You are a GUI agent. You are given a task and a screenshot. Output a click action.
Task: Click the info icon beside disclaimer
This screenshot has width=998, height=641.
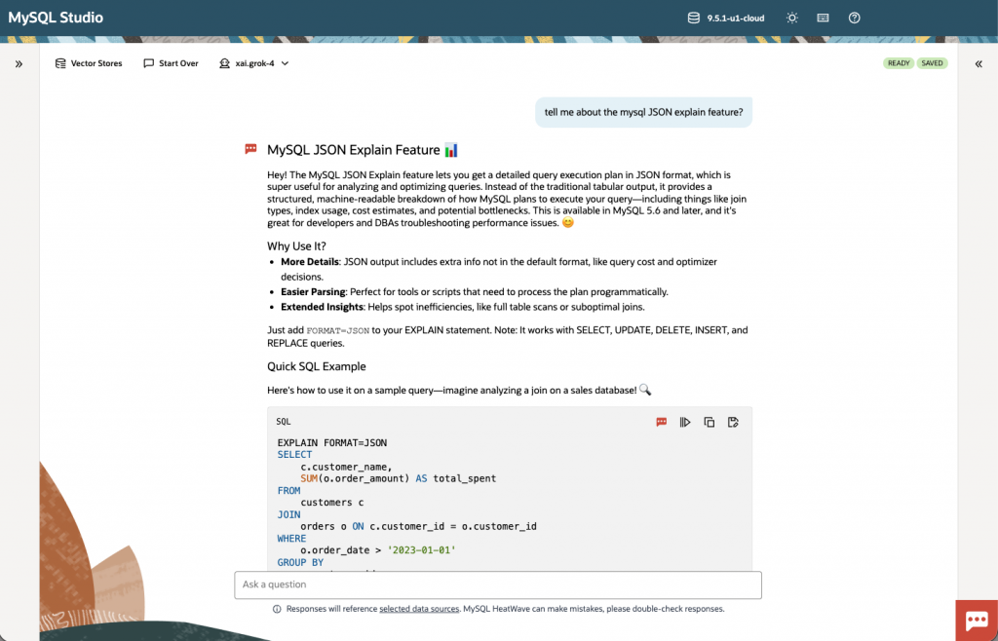(277, 609)
